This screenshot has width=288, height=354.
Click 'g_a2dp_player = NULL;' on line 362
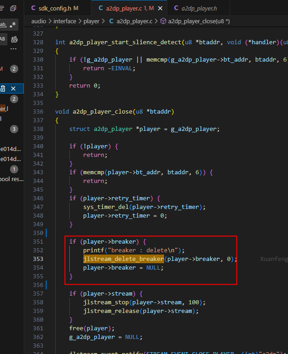pyautogui.click(x=106, y=337)
